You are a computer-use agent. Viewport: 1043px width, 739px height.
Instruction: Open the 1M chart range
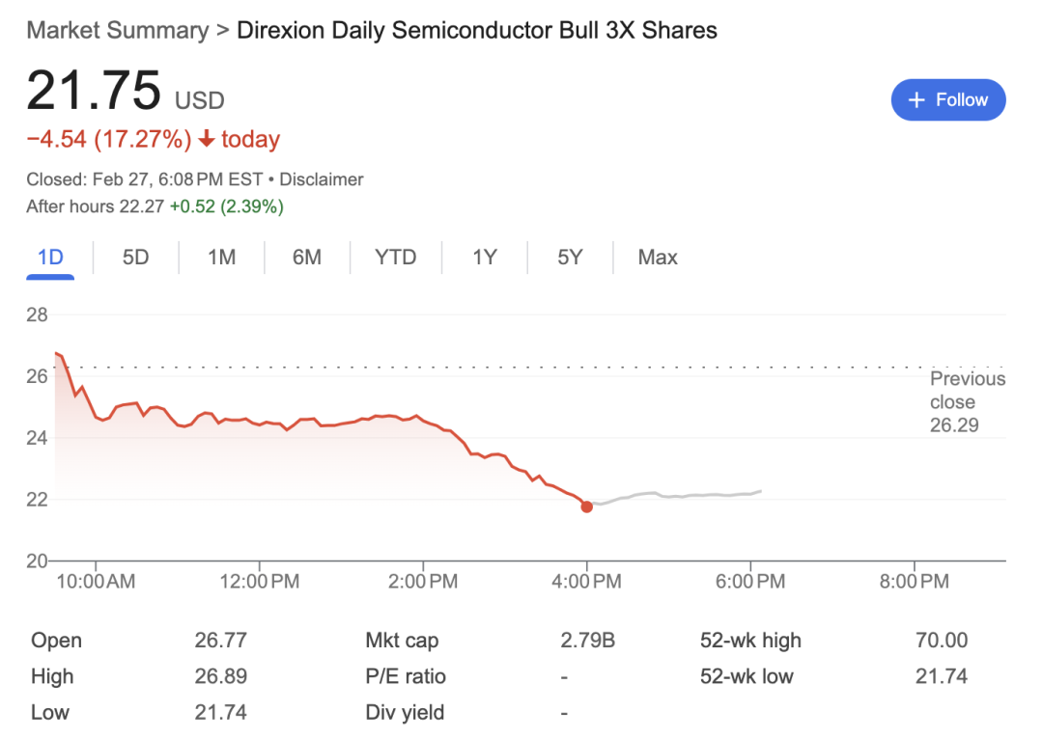(221, 258)
